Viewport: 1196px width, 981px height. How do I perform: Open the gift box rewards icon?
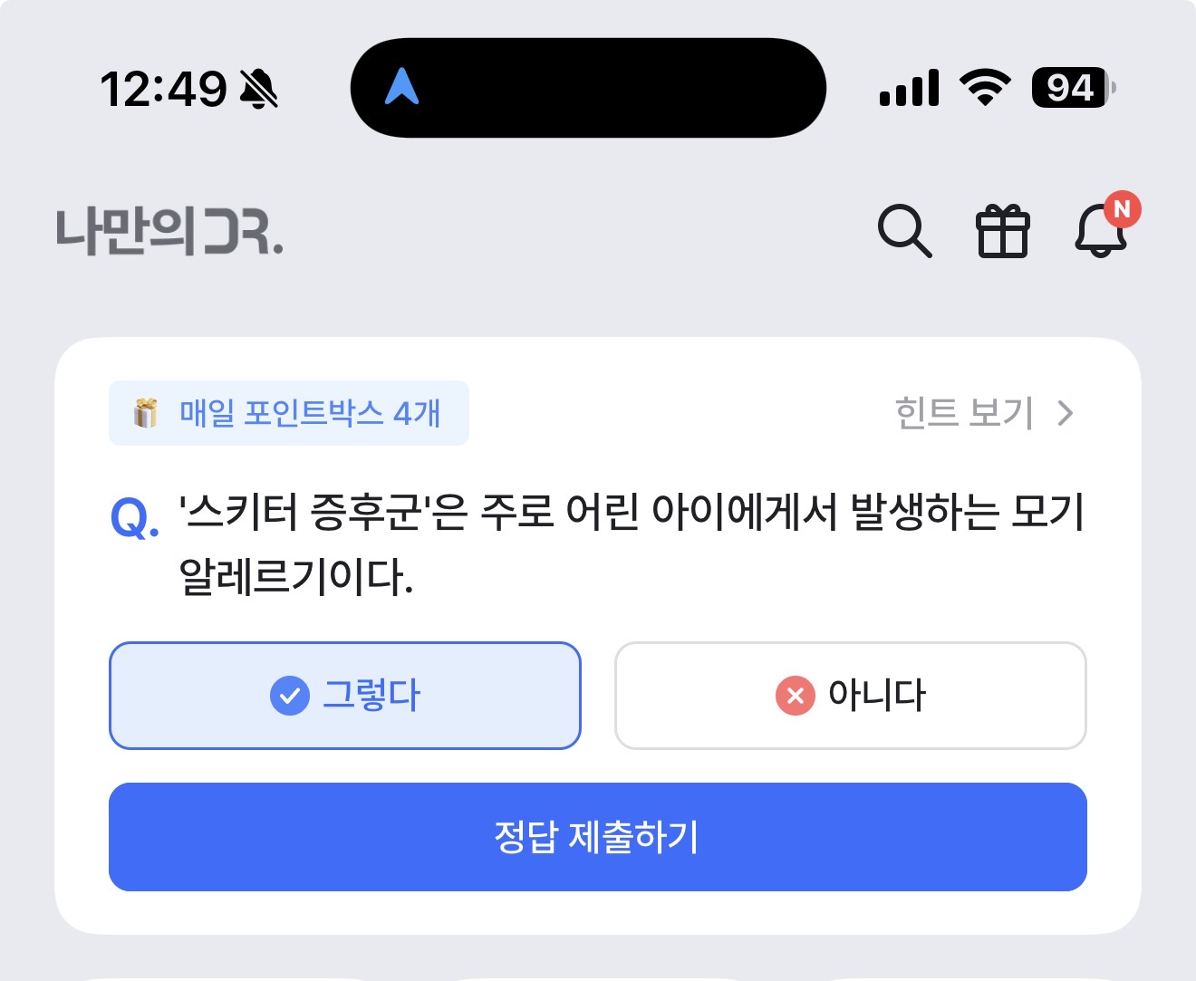(1002, 231)
